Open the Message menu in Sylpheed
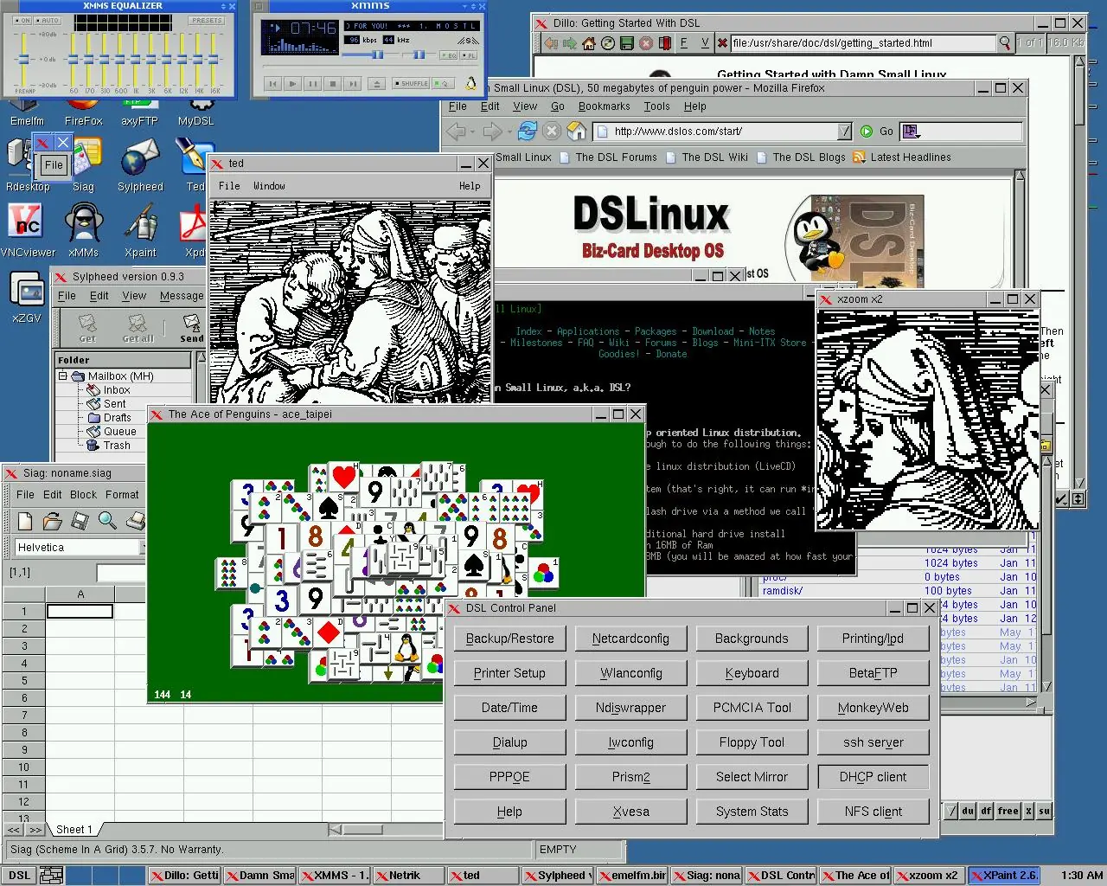The height and width of the screenshot is (886, 1107). [182, 295]
